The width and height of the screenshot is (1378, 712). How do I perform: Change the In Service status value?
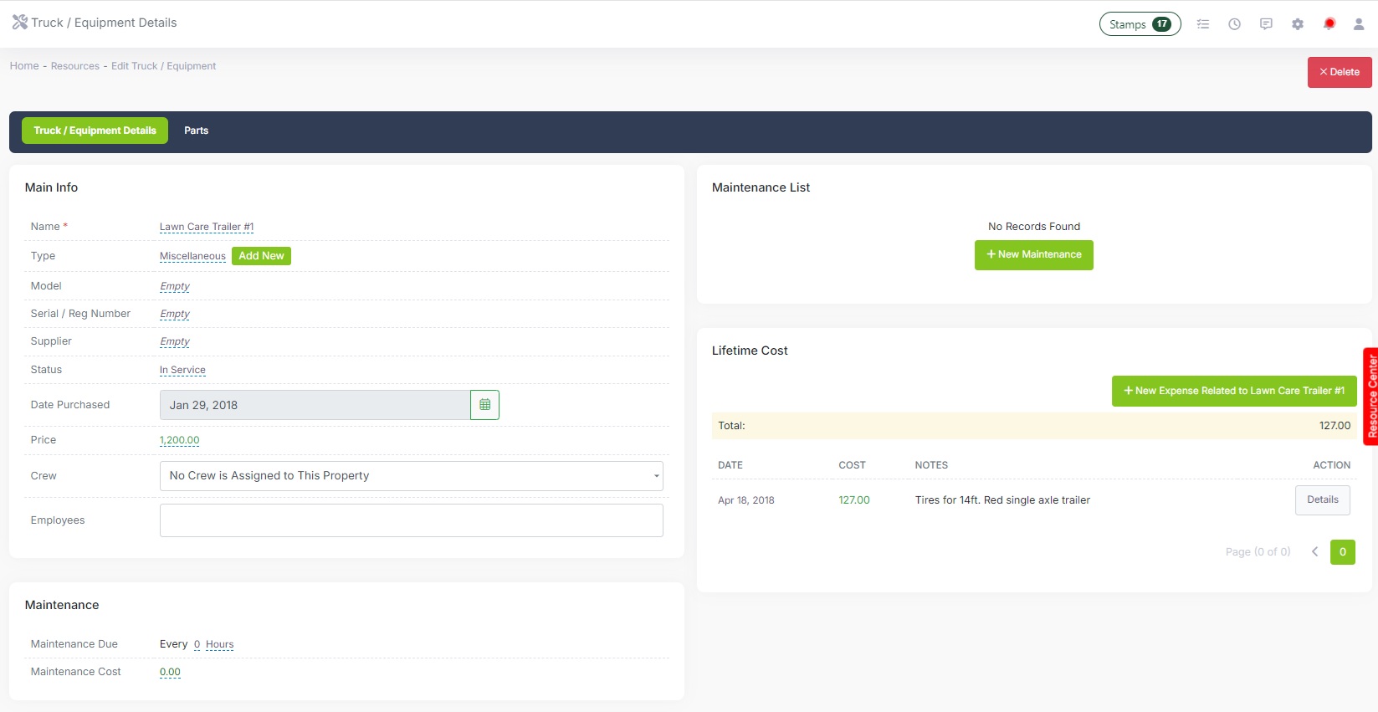point(182,370)
